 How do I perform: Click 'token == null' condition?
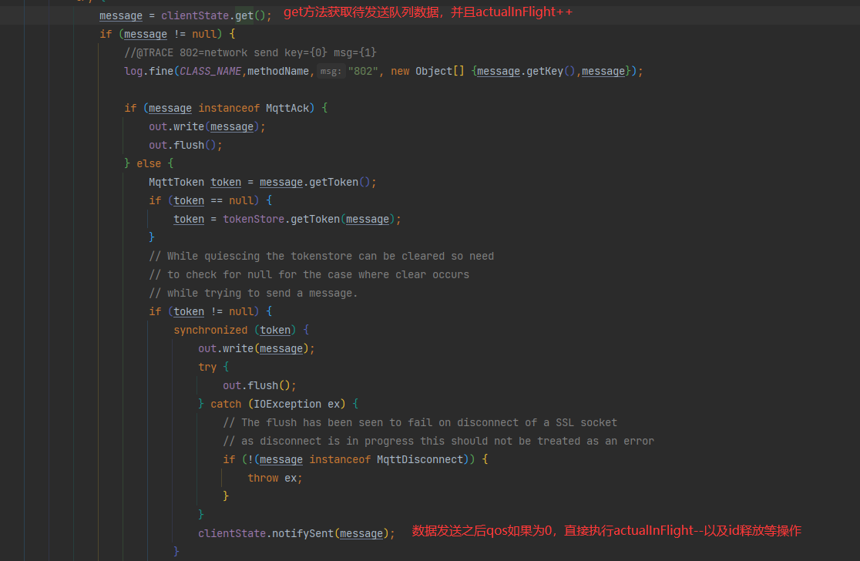[x=213, y=200]
